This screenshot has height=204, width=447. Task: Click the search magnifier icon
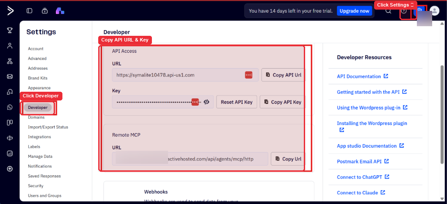click(388, 11)
